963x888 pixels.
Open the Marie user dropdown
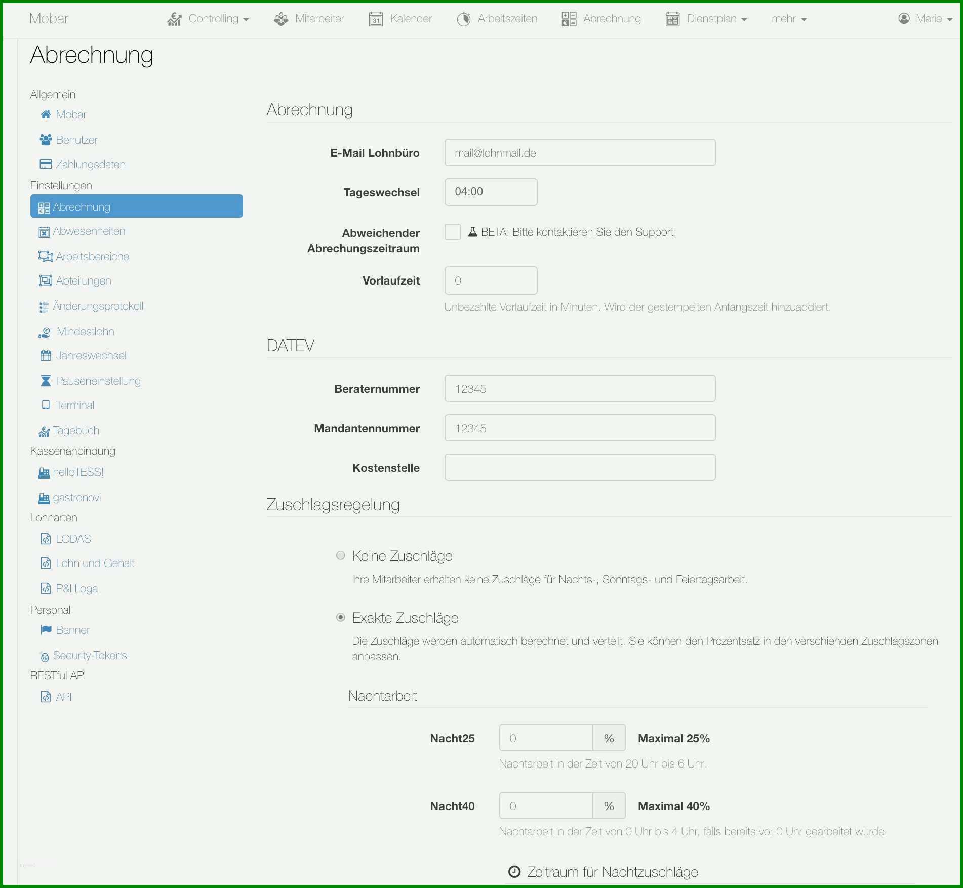[926, 19]
